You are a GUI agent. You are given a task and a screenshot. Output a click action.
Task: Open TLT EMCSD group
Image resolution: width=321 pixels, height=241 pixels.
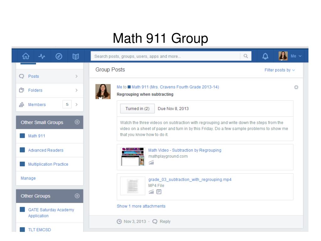pos(39,230)
